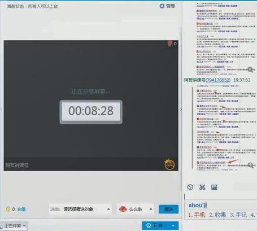Click the gold coin balance icon
Image resolution: width=257 pixels, height=231 pixels.
(x=8, y=209)
